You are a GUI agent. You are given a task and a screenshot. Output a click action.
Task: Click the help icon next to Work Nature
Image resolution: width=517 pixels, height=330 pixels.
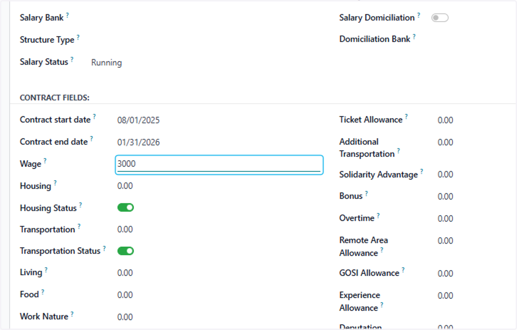pos(72,314)
